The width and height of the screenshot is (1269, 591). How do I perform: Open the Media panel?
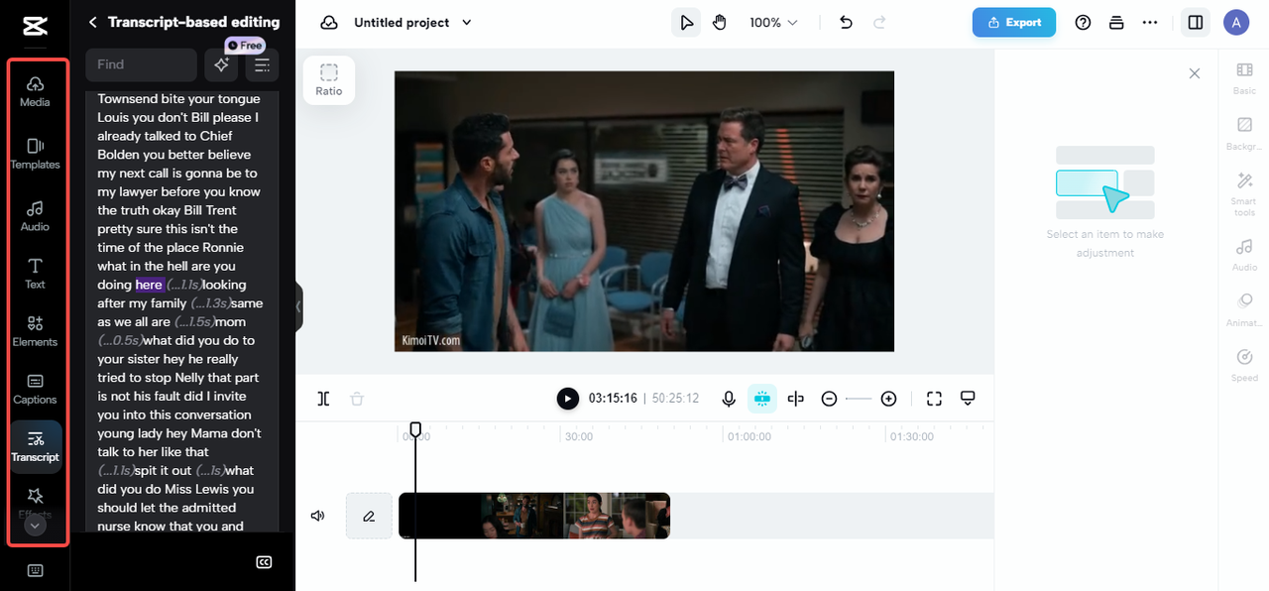coord(35,90)
